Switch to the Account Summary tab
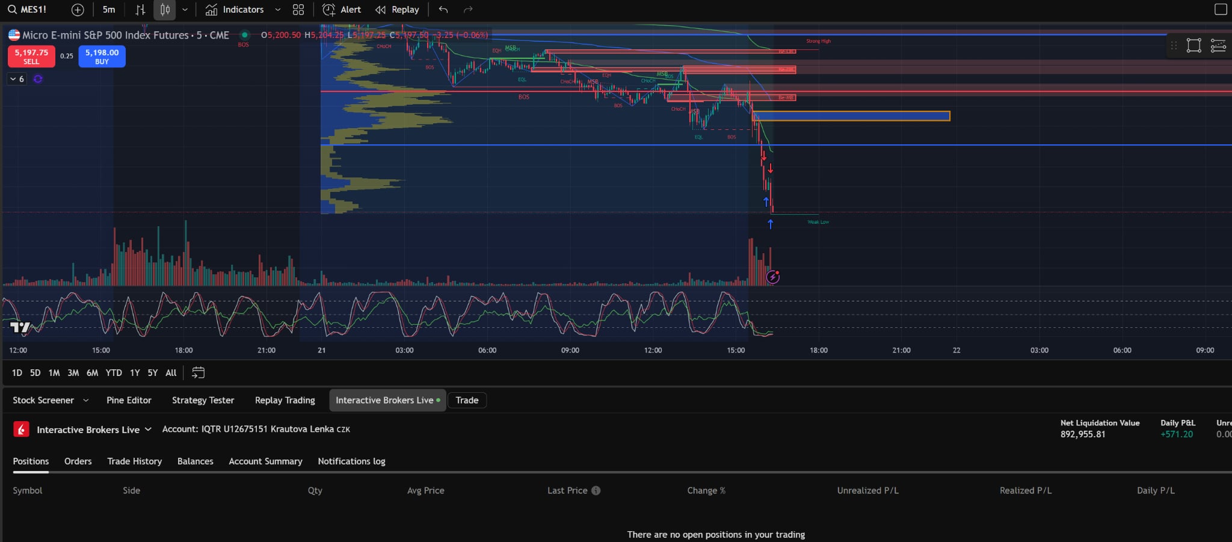The width and height of the screenshot is (1232, 542). click(265, 461)
